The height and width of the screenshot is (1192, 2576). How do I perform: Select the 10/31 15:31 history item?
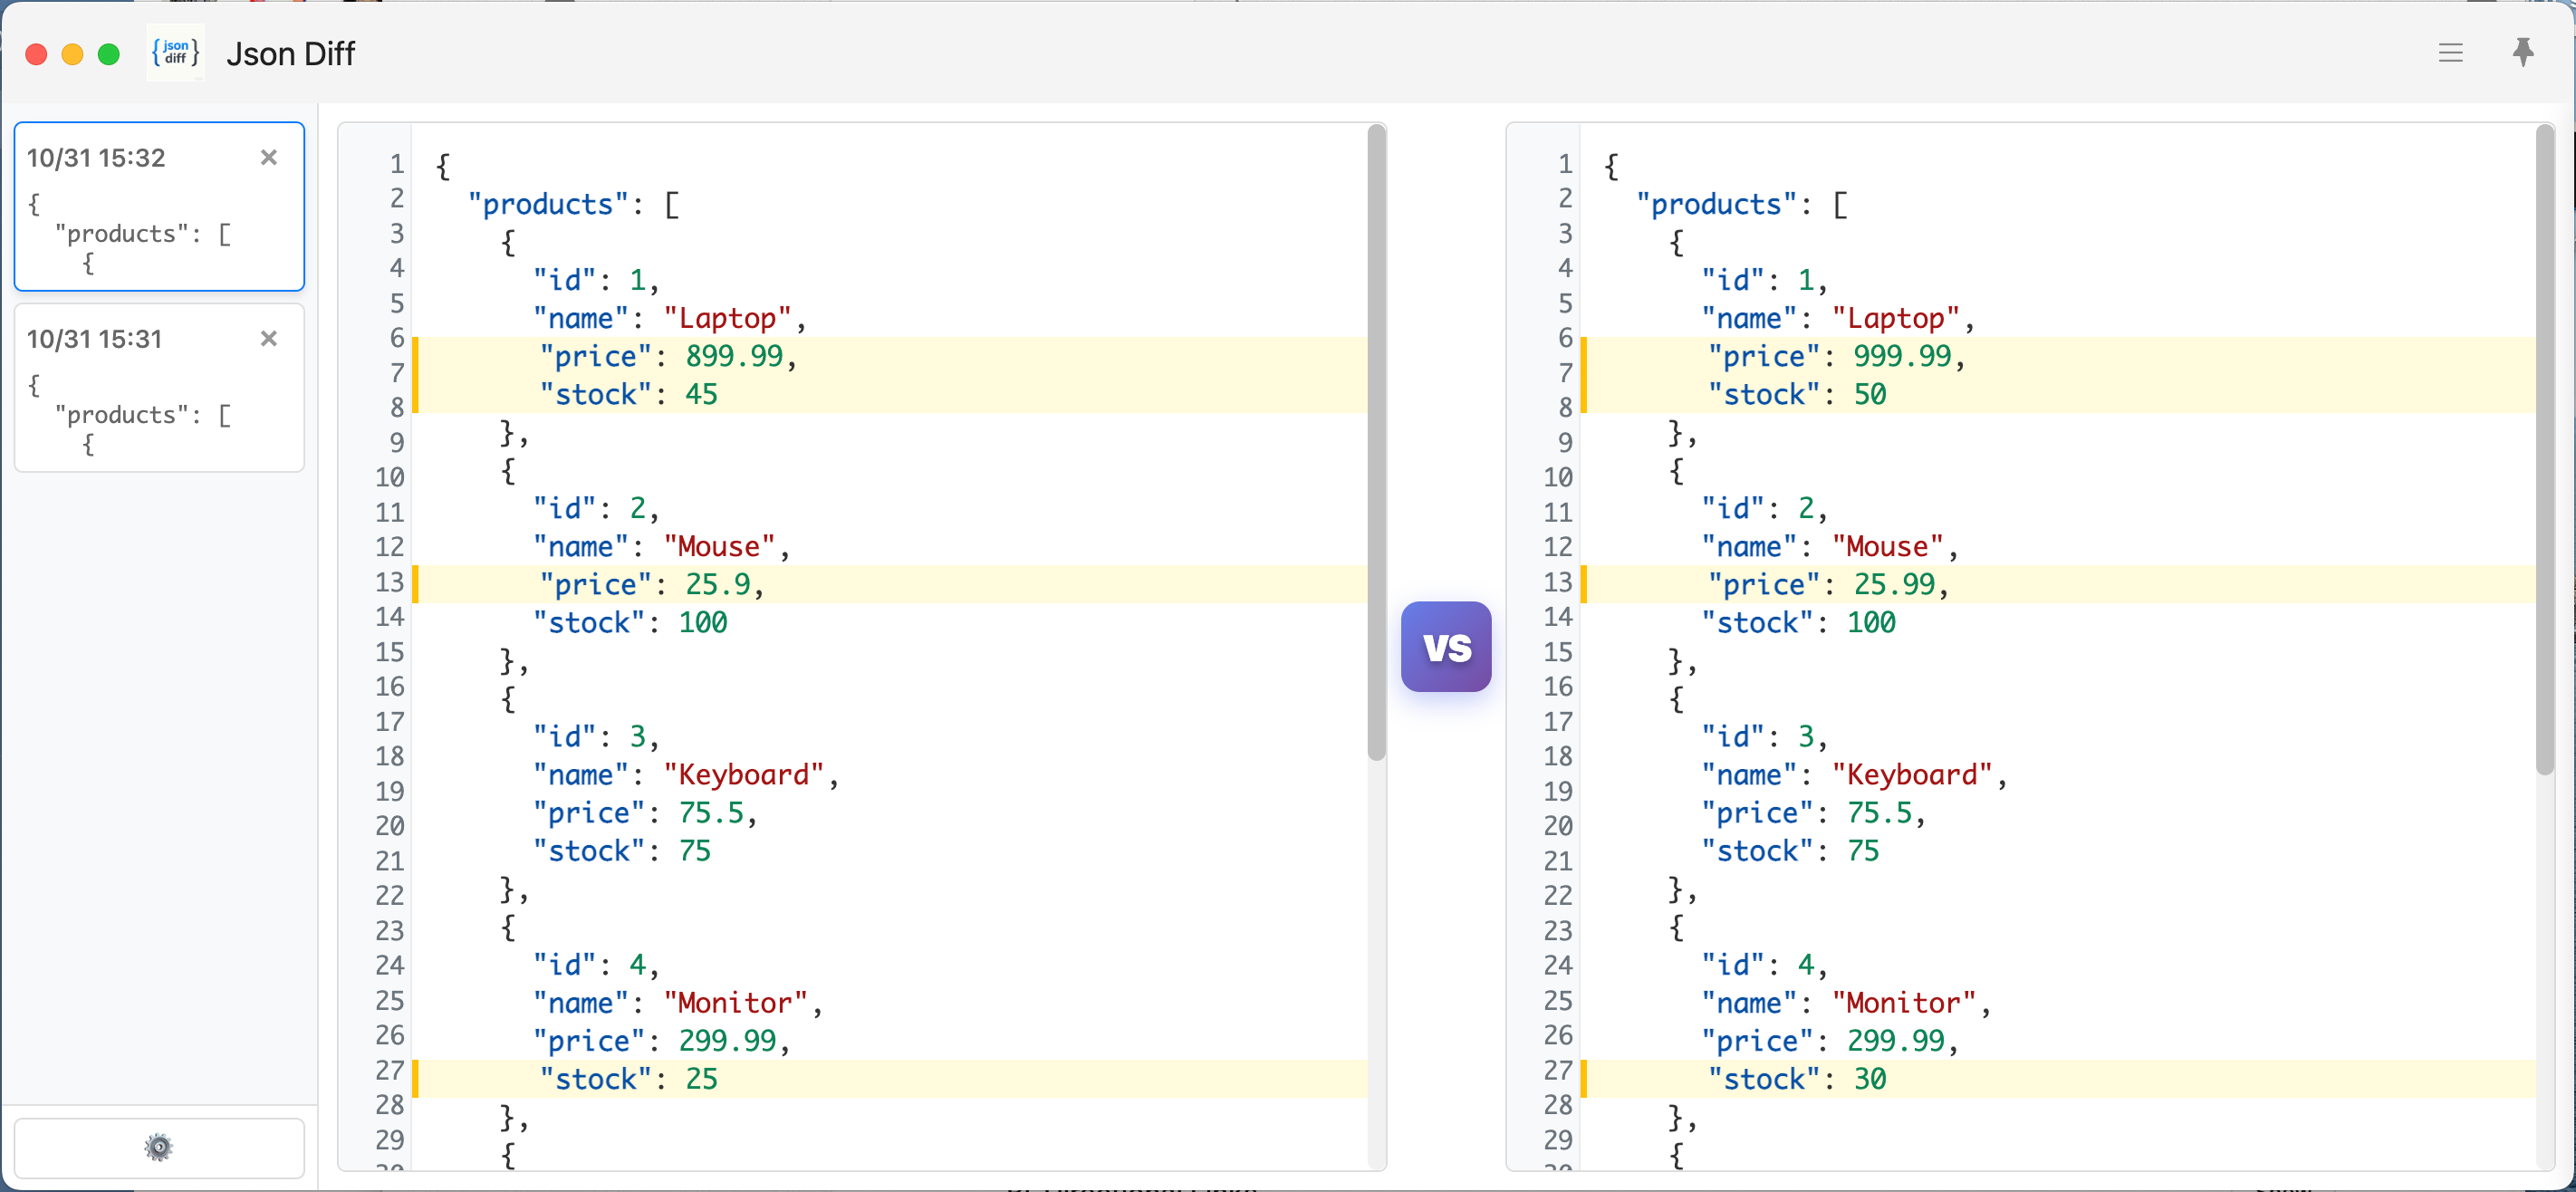point(140,400)
